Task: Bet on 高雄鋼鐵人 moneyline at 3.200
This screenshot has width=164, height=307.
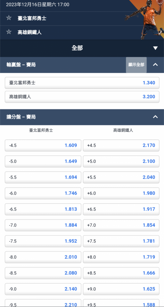Action: (82, 97)
